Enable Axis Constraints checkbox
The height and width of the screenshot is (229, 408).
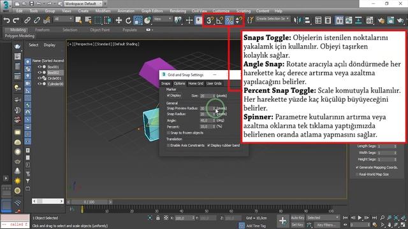168,146
